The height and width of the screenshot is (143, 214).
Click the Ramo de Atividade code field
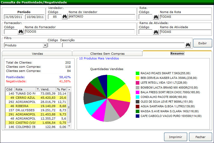pos(146,32)
